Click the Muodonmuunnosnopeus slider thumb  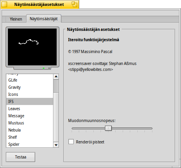[x=108, y=128]
